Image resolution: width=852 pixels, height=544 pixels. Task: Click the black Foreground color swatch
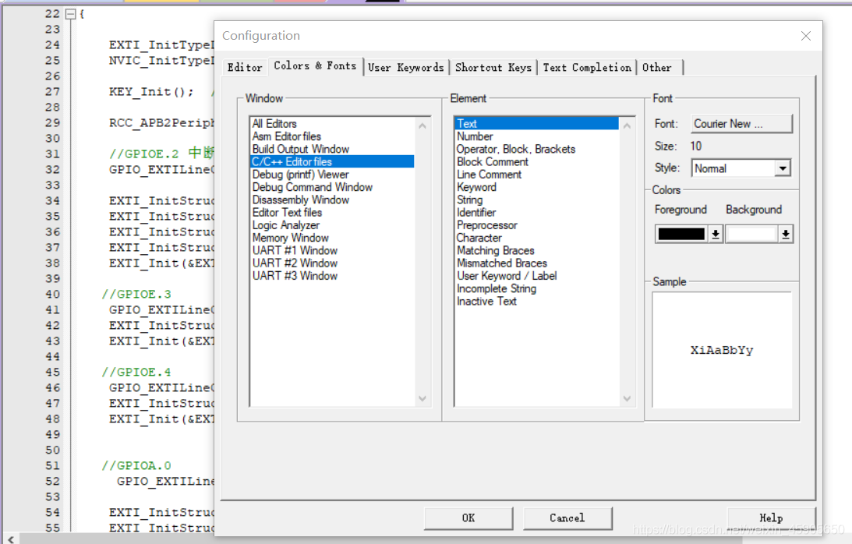click(681, 235)
